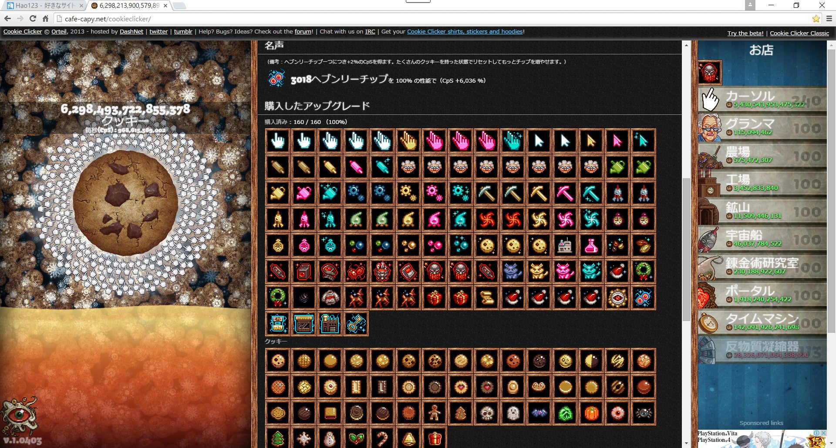This screenshot has height=448, width=836.
Task: Click the big chocolate chip cookie
Action: [x=125, y=204]
